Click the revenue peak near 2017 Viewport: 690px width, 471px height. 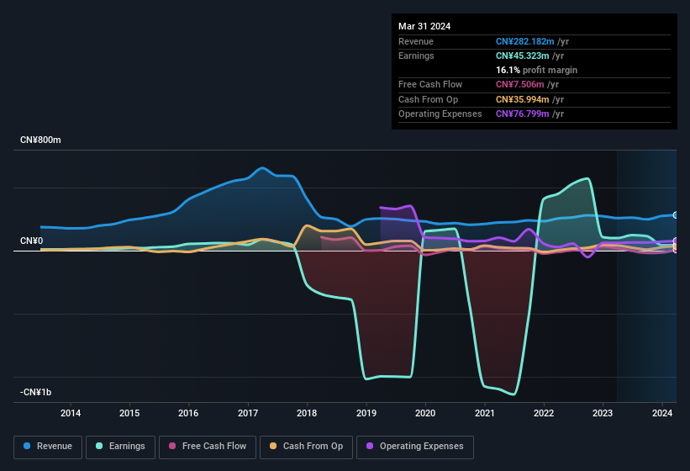coord(262,167)
